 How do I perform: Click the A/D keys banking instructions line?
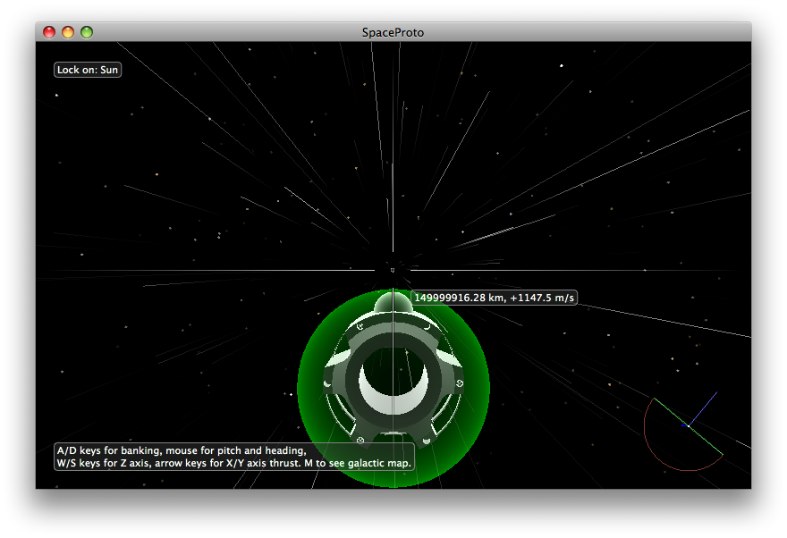(x=182, y=450)
